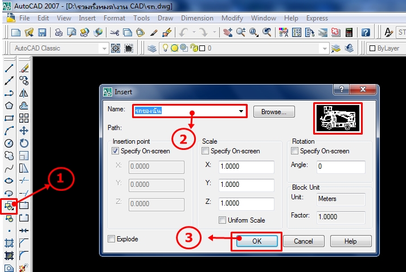The height and width of the screenshot is (272, 406).
Task: Enable Rotation Specify On-screen checkbox
Action: (x=294, y=151)
